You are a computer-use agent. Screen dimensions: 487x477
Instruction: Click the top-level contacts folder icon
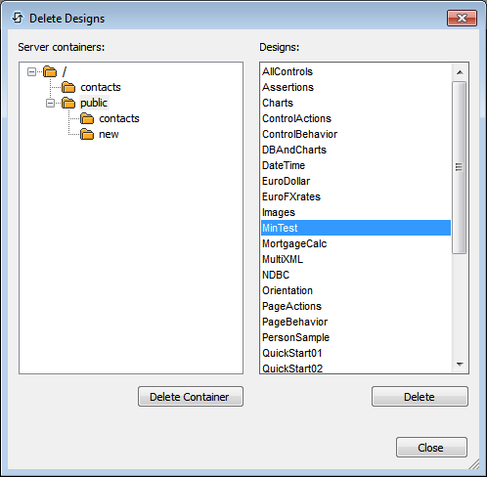68,87
